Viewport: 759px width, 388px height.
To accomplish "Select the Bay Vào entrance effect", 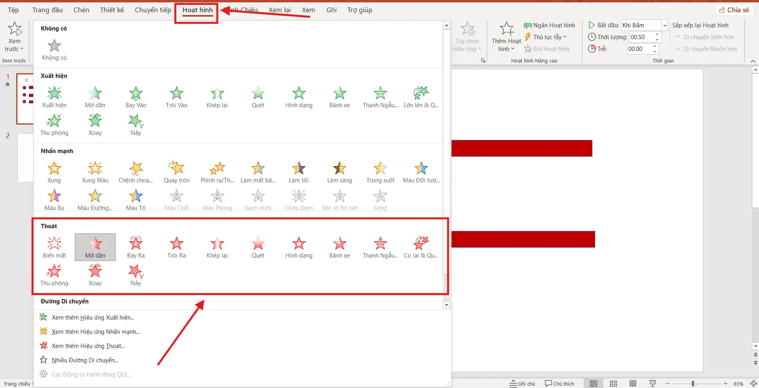I will 136,97.
